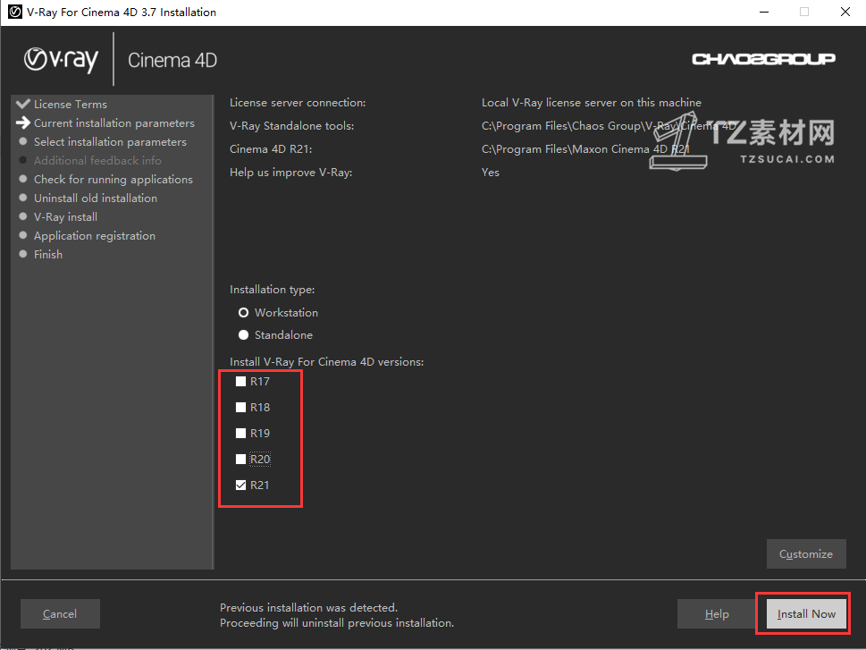Click the Maxon Cinema 4D R21 path
The height and width of the screenshot is (650, 866).
tap(585, 149)
